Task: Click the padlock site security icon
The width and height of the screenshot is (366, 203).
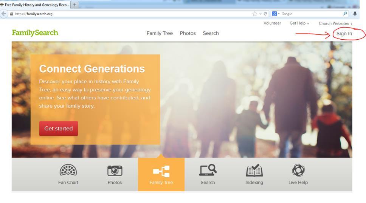Action: tap(12, 14)
